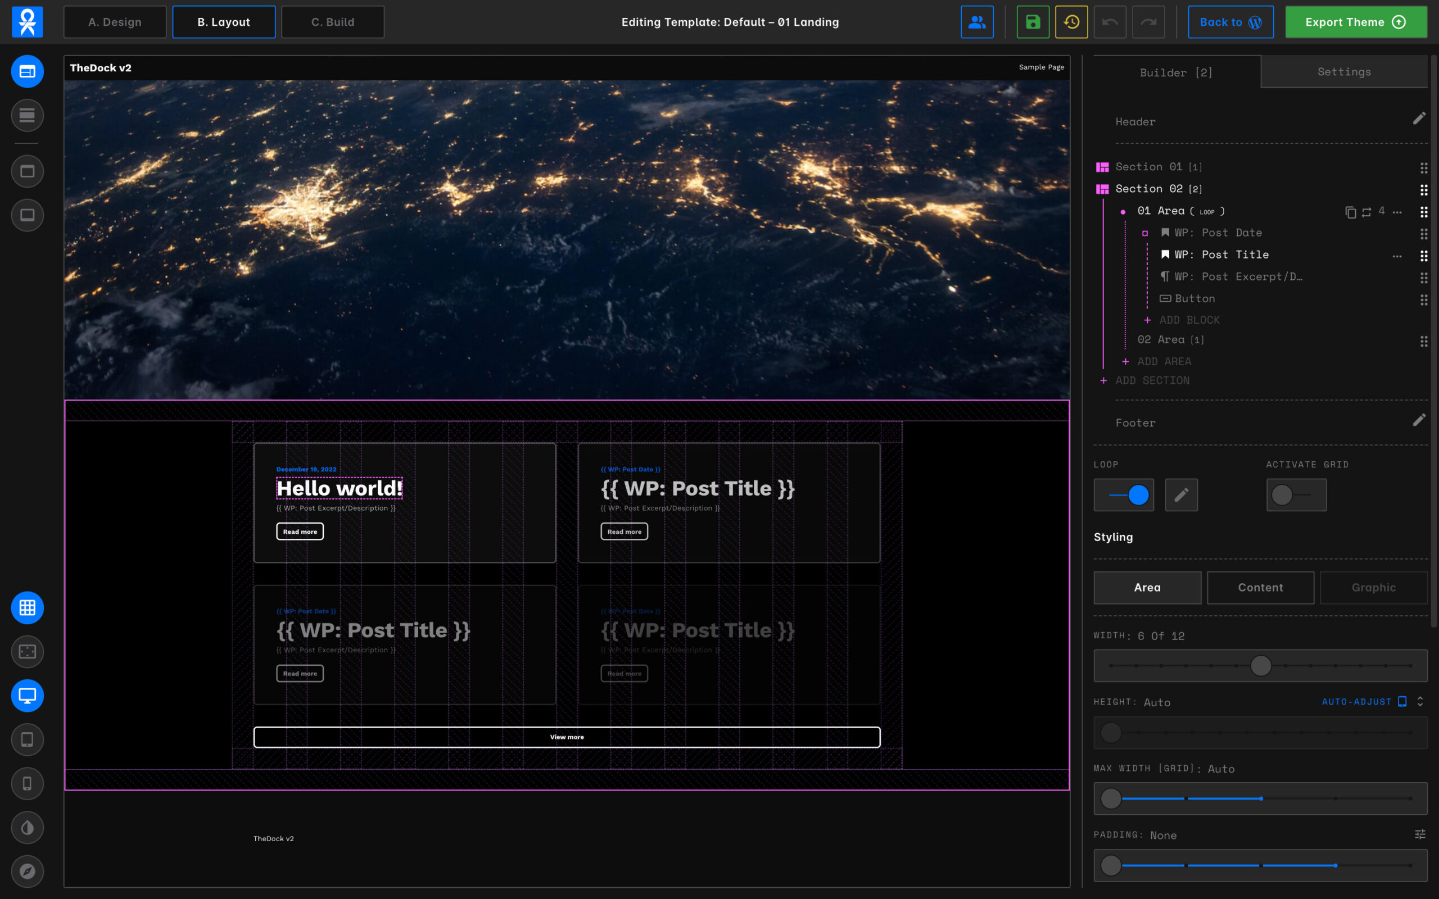
Task: Turn off the Loop toggle
Action: point(1124,494)
